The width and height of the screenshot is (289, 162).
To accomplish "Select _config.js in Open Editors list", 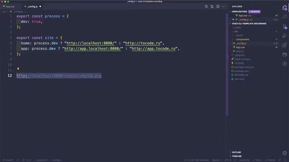I will (x=244, y=19).
